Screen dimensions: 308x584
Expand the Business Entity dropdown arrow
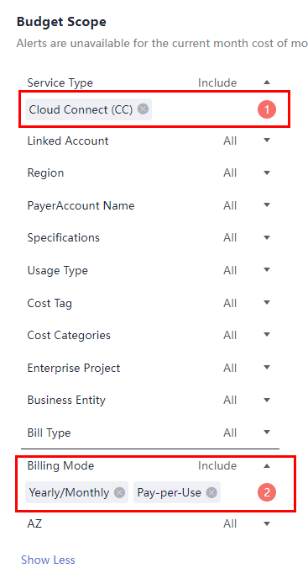click(x=267, y=400)
